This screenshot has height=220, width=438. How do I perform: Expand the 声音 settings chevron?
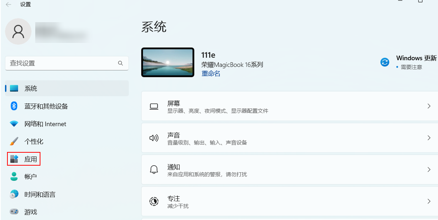[x=429, y=138]
